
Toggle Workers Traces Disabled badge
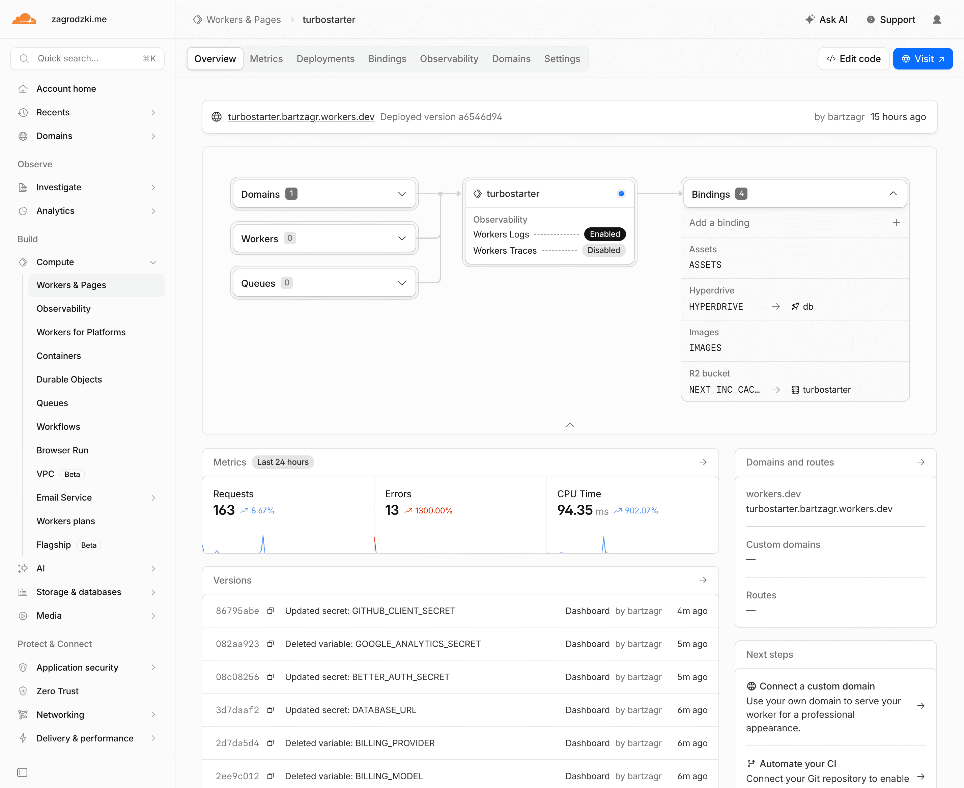[604, 250]
